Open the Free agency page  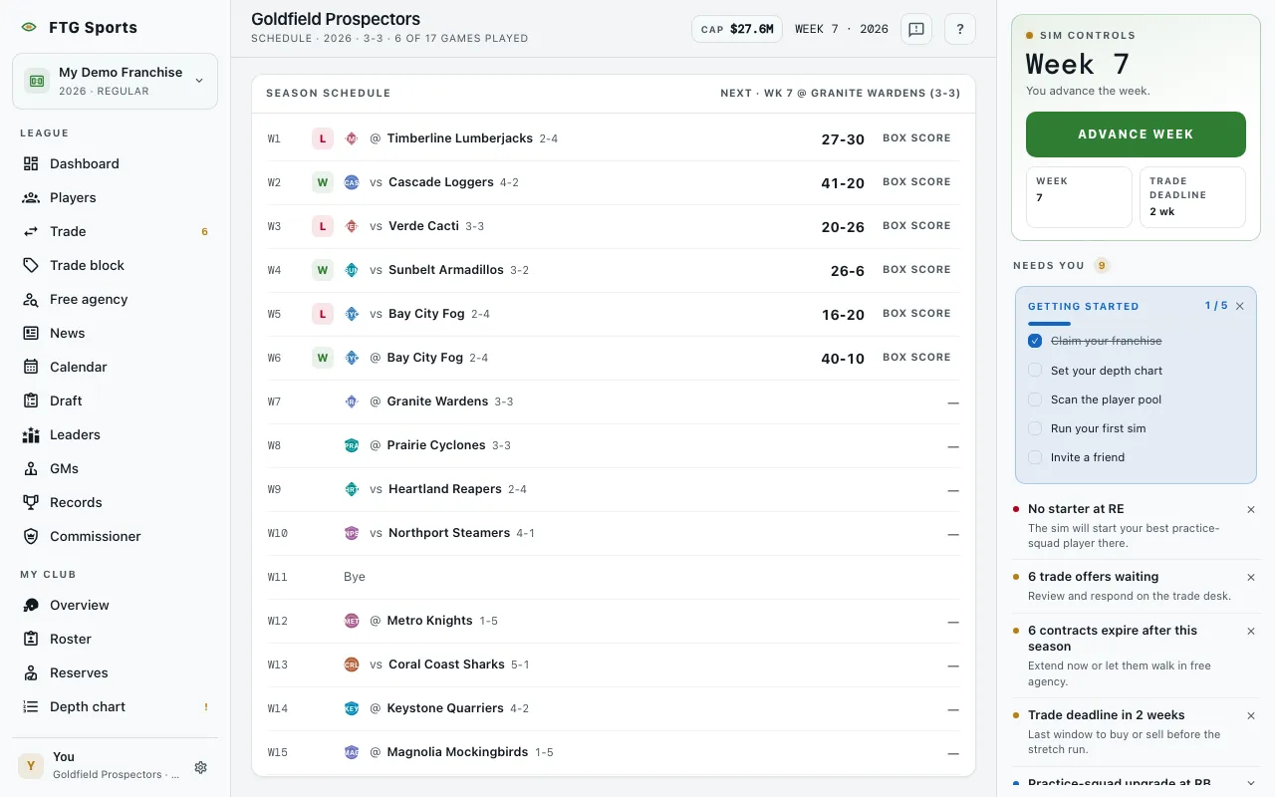click(x=116, y=299)
